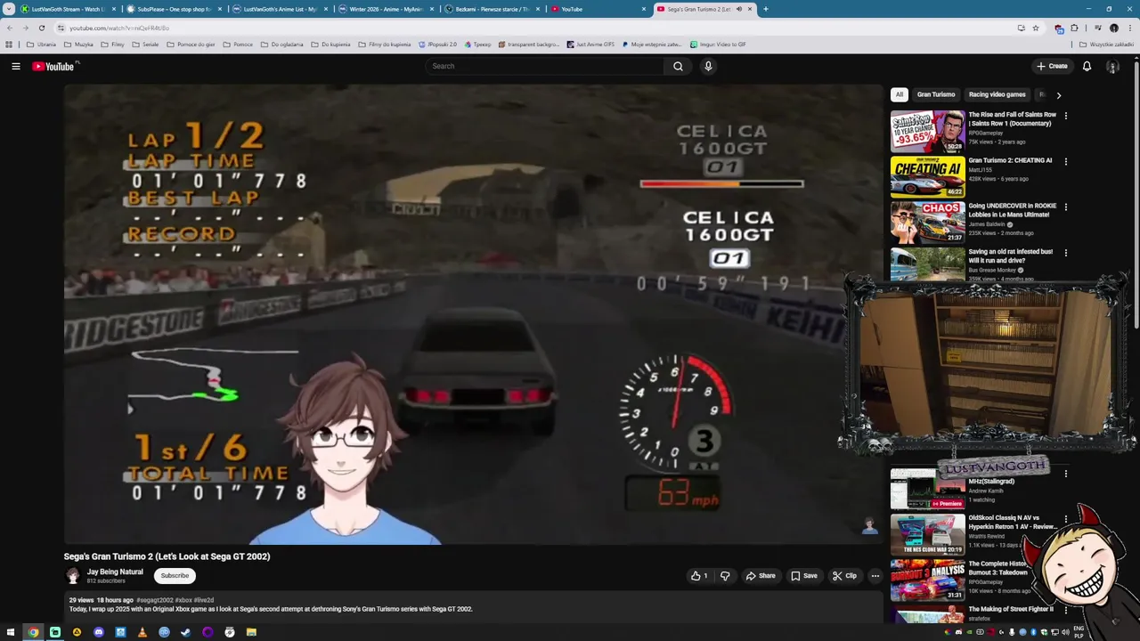Viewport: 1140px width, 641px height.
Task: Open the #segagt2002 hashtag link
Action: [x=155, y=600]
